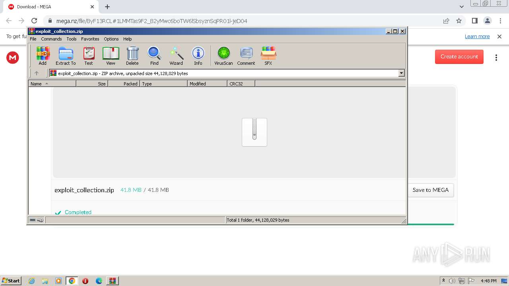Viewport: 509px width, 286px height.
Task: Select the Download - MEGA tab
Action: (x=51, y=7)
